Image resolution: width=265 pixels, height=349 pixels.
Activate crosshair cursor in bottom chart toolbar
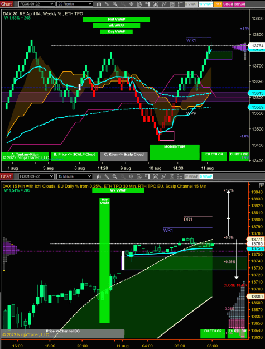point(131,176)
